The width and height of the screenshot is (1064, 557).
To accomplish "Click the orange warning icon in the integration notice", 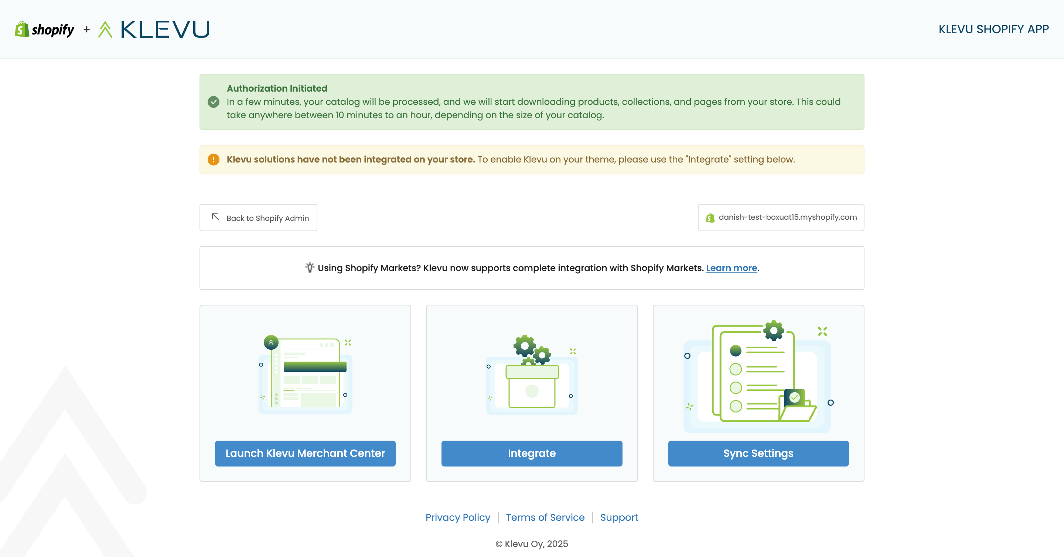I will point(214,159).
